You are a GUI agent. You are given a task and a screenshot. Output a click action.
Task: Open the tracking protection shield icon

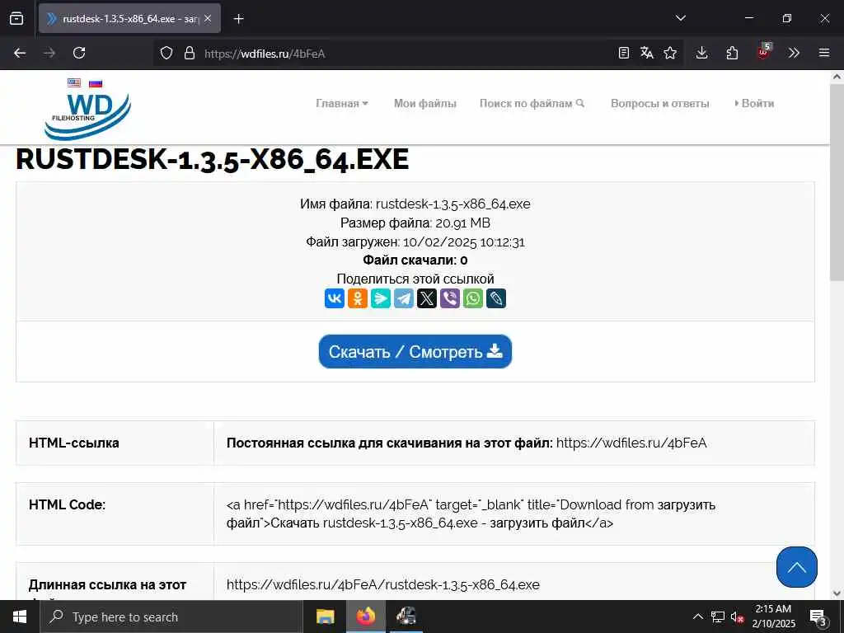pyautogui.click(x=166, y=54)
